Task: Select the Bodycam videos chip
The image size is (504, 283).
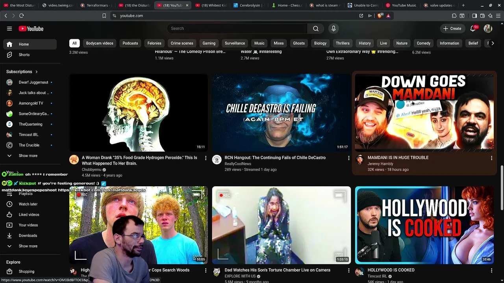Action: (100, 43)
